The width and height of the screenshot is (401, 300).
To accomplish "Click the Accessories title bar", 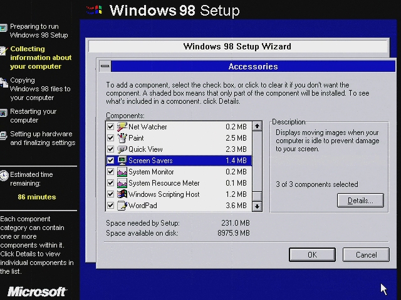I will pyautogui.click(x=253, y=66).
